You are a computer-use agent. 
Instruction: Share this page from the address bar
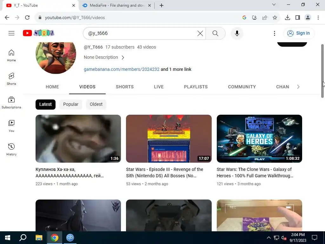[265, 18]
